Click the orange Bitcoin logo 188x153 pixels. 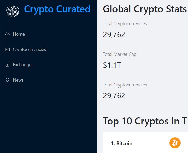175,143
